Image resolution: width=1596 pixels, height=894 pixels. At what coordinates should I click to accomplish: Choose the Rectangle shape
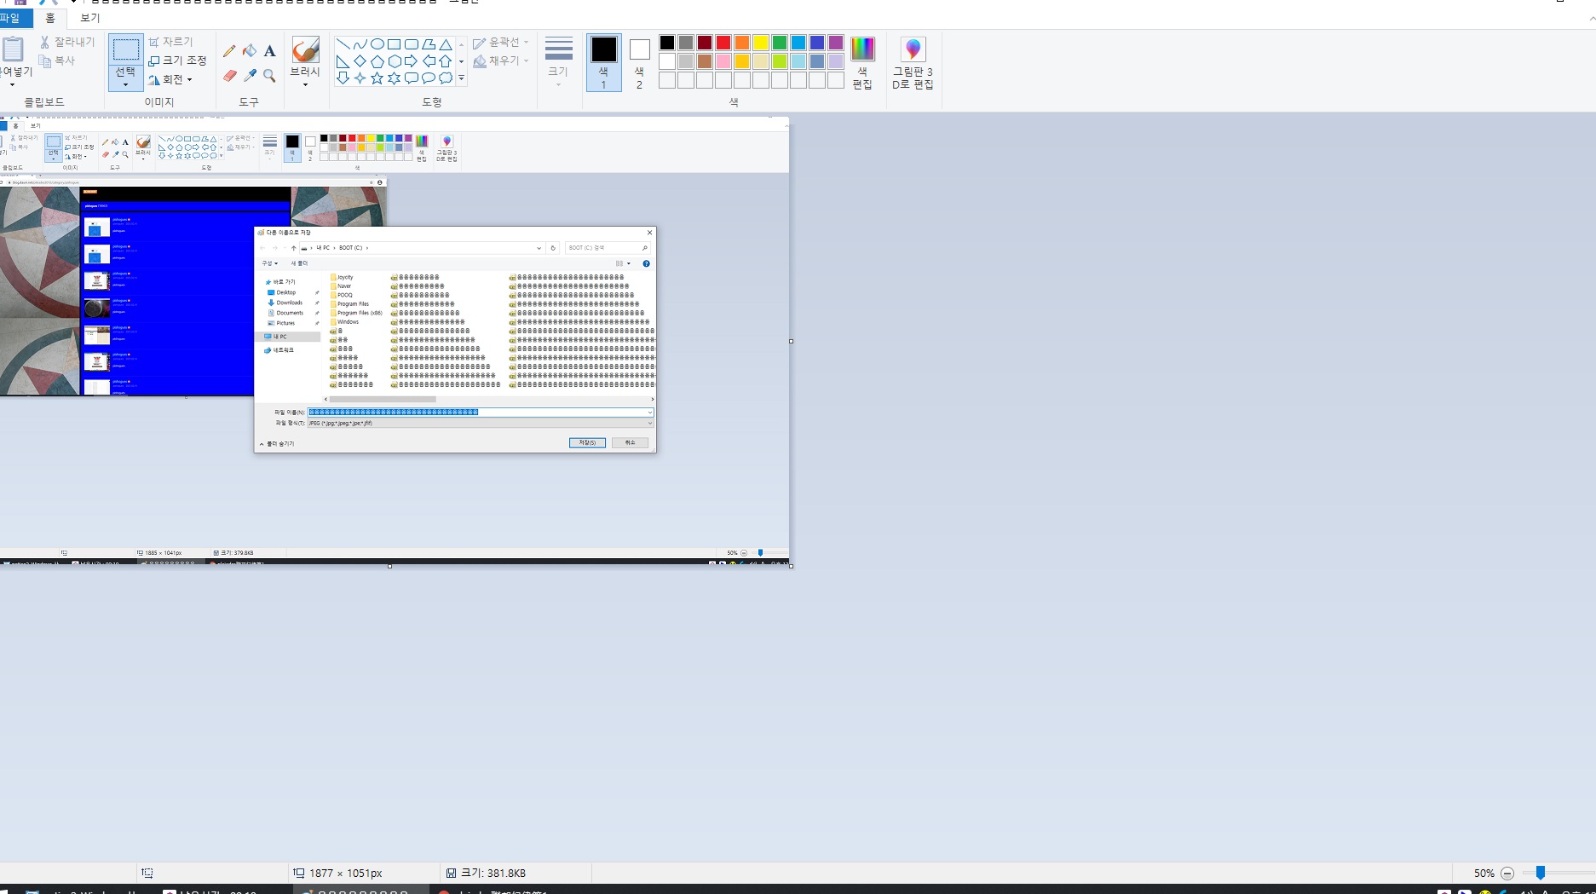[394, 44]
